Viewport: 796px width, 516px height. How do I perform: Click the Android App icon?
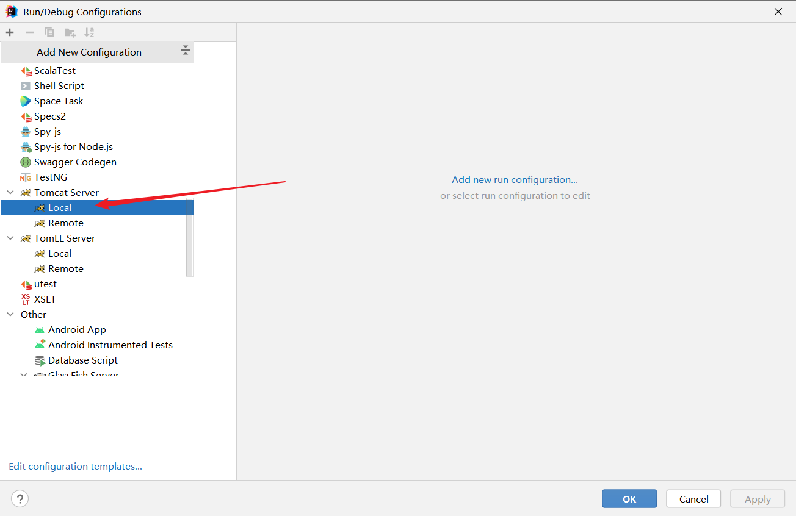point(40,330)
